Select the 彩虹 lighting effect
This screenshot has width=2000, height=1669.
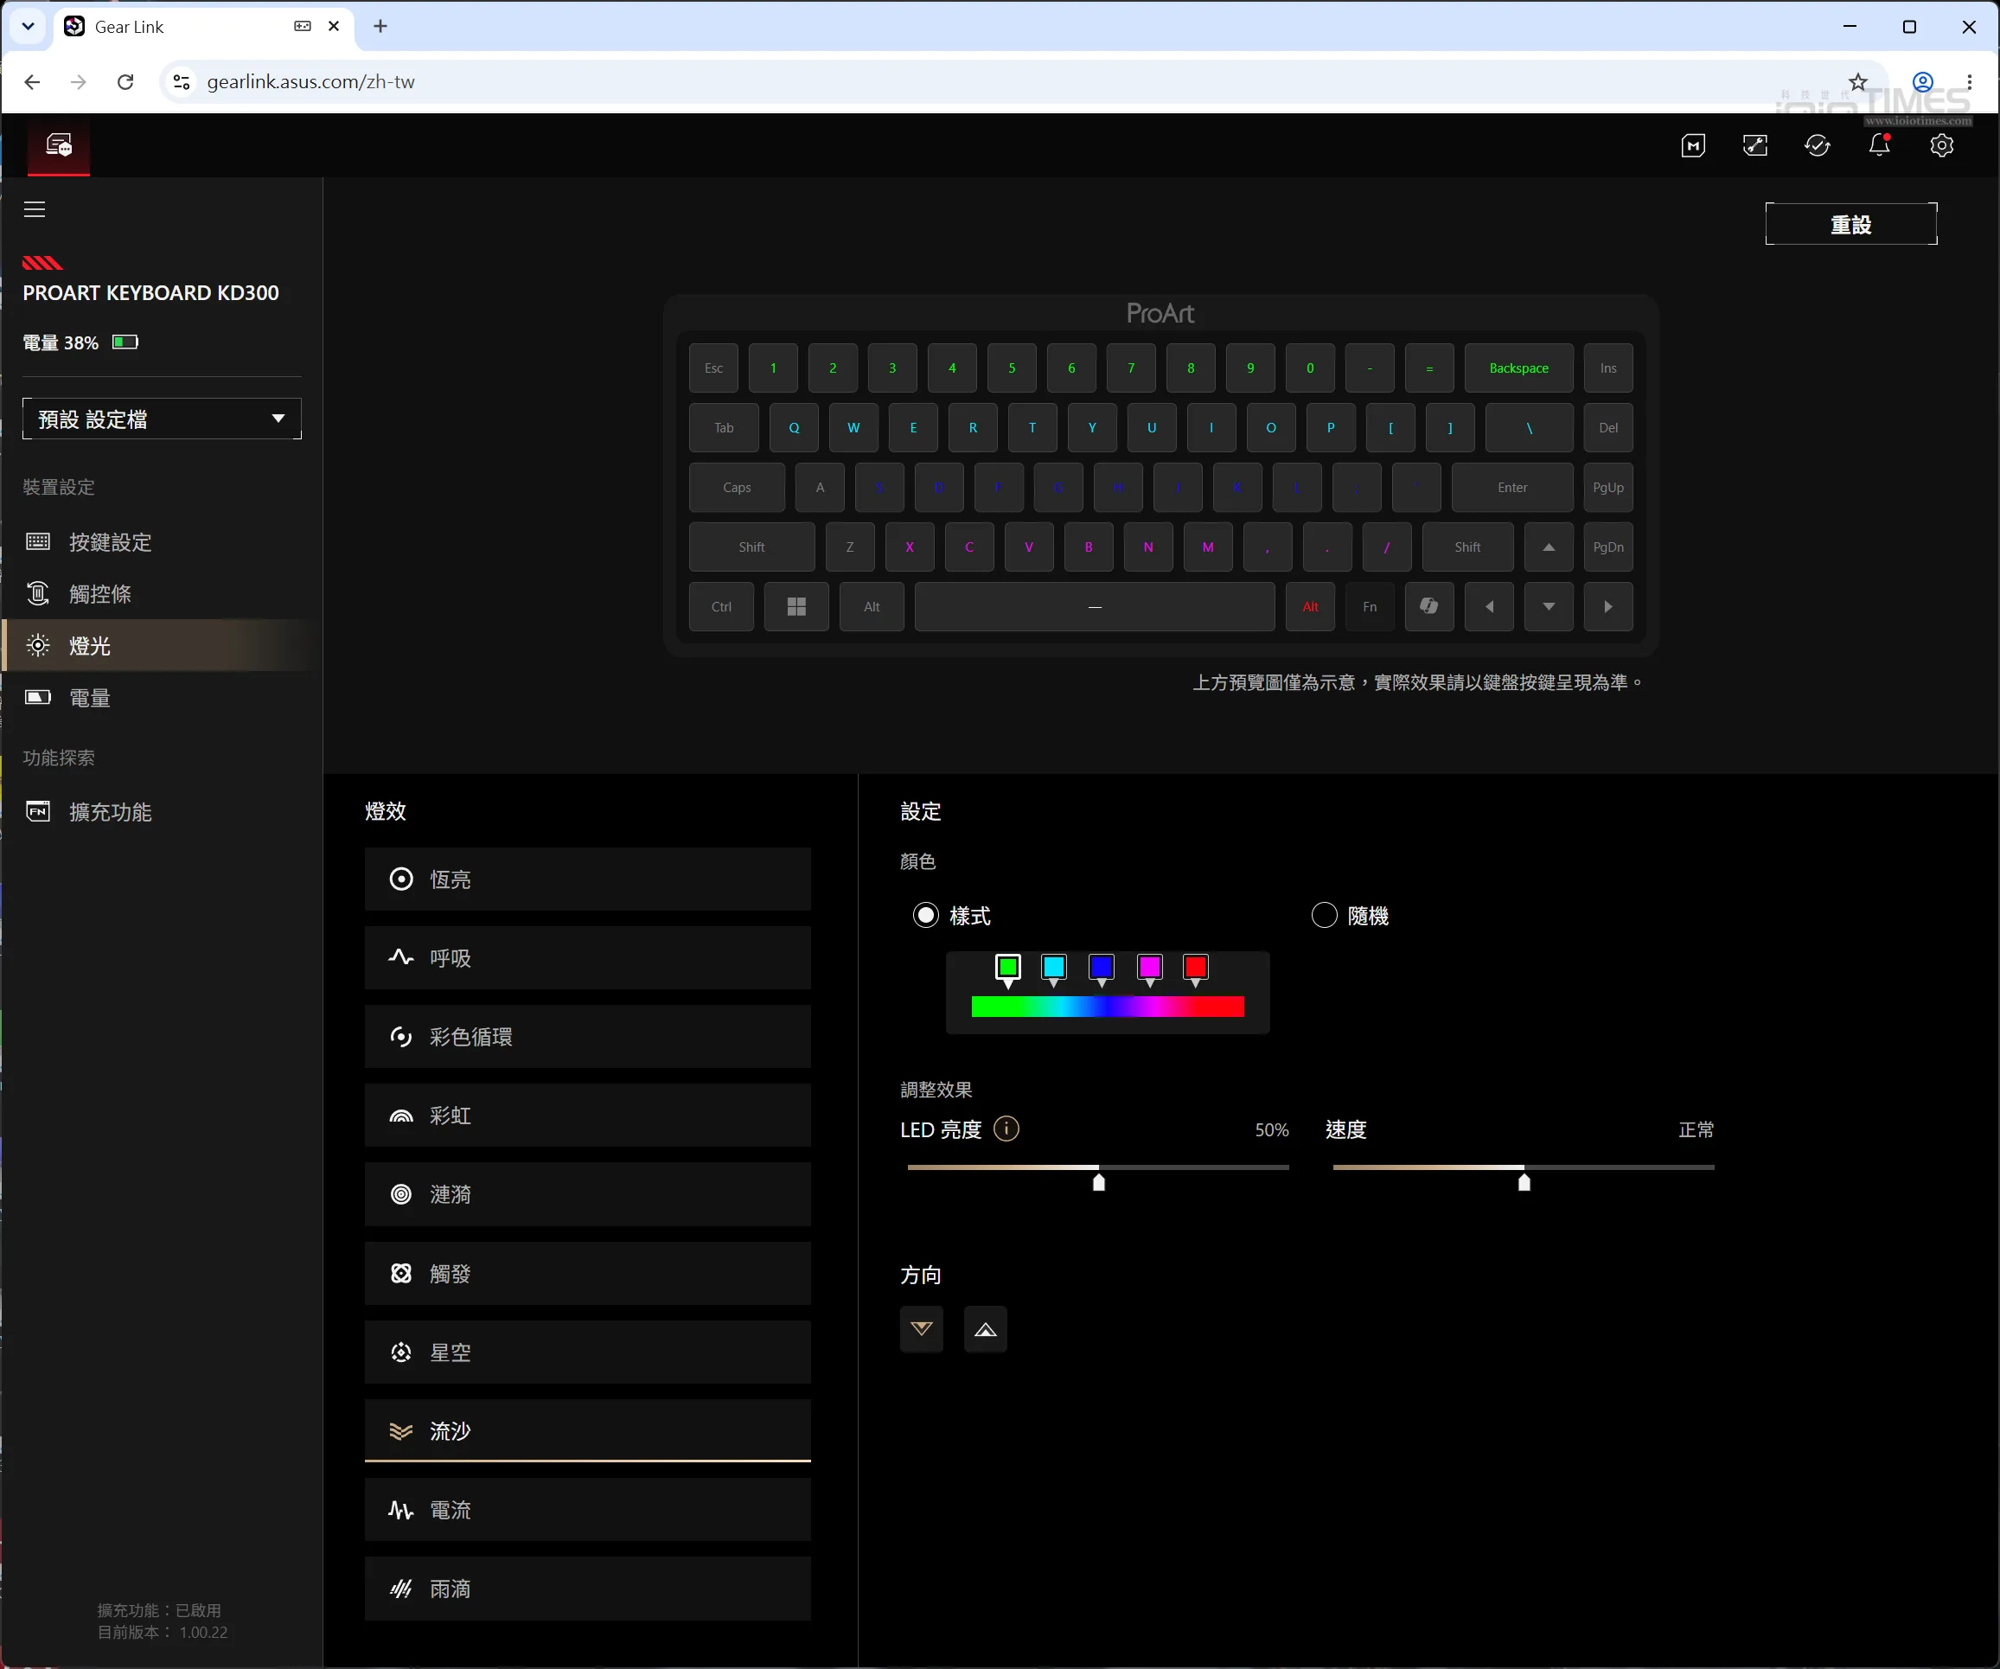click(588, 1116)
